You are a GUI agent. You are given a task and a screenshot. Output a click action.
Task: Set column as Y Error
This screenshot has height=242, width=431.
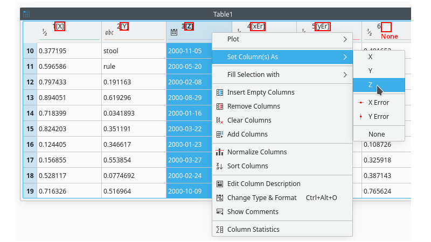click(378, 117)
